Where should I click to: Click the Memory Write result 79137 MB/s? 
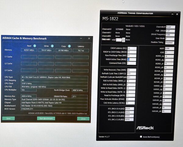[x=46, y=50]
